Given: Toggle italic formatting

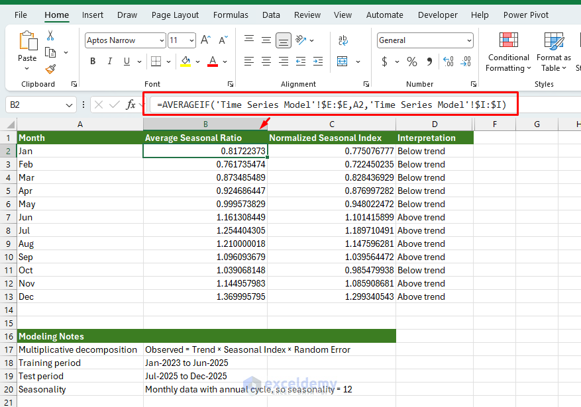Looking at the screenshot, I should pyautogui.click(x=110, y=62).
